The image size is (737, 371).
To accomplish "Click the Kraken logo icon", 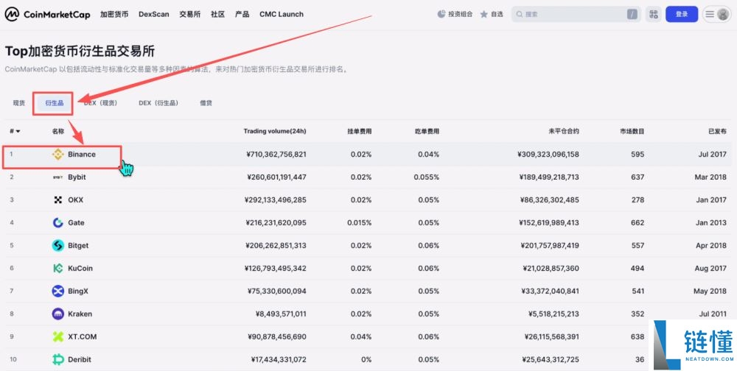I will tap(57, 314).
